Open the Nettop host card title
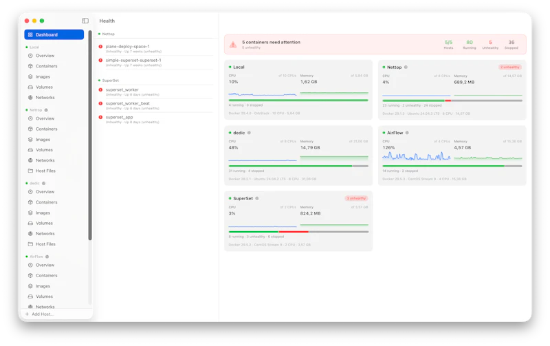Viewport: 550px width, 346px height. [x=394, y=67]
